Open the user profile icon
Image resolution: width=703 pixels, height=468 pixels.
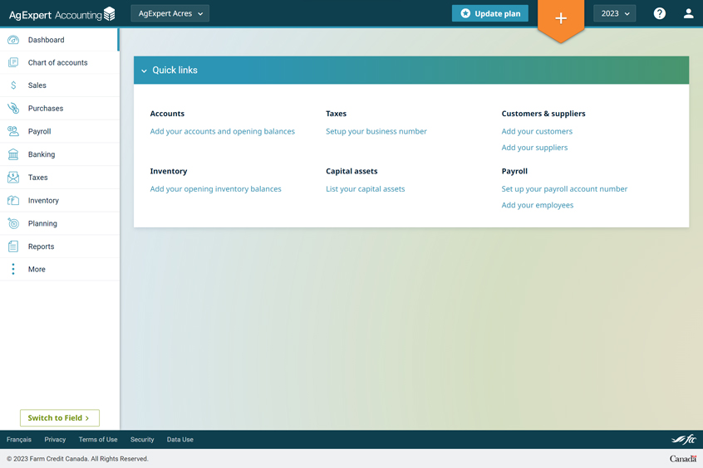point(688,13)
